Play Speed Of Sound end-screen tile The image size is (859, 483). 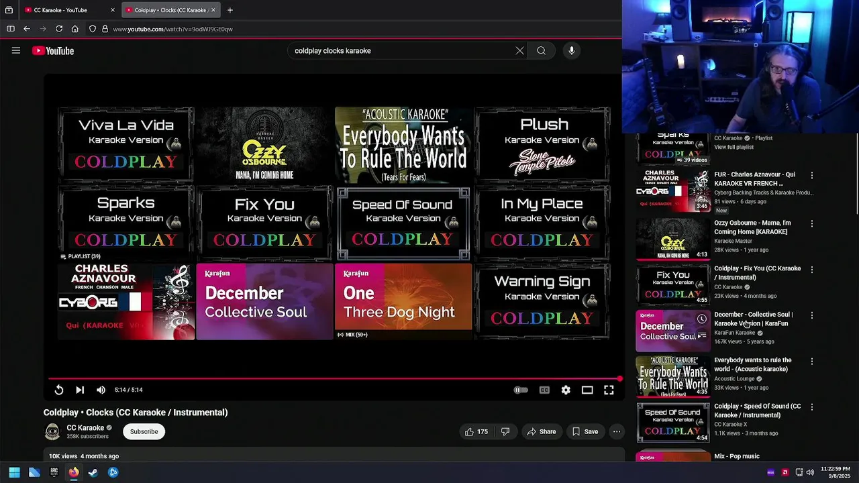coord(403,223)
